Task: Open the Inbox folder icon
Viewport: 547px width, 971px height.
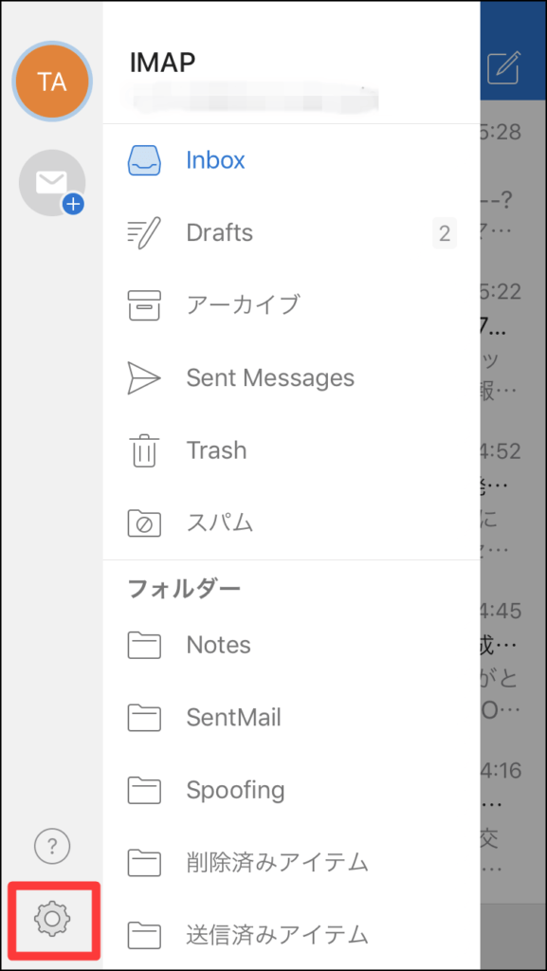Action: click(x=144, y=159)
